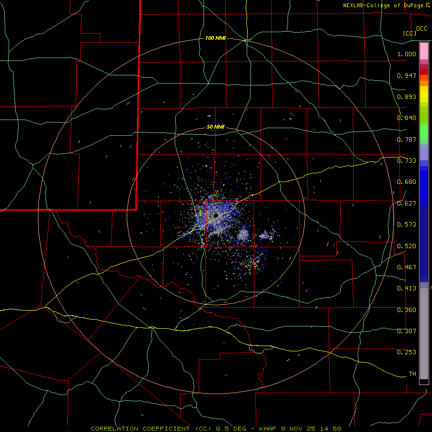
Task: Pick the gray segment of color bar
Action: click(x=424, y=334)
